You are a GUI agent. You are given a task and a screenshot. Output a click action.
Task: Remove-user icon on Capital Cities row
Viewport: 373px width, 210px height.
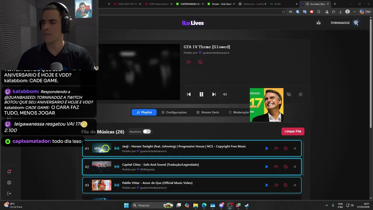click(276, 167)
